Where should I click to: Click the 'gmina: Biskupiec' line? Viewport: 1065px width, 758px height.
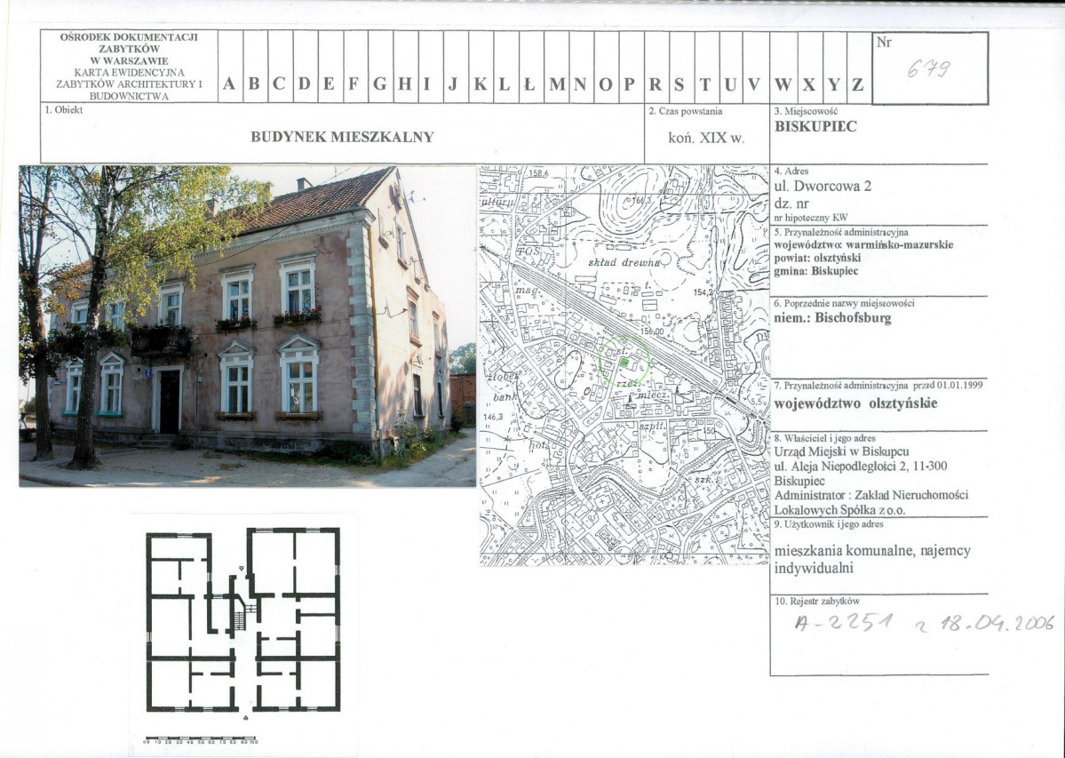815,271
